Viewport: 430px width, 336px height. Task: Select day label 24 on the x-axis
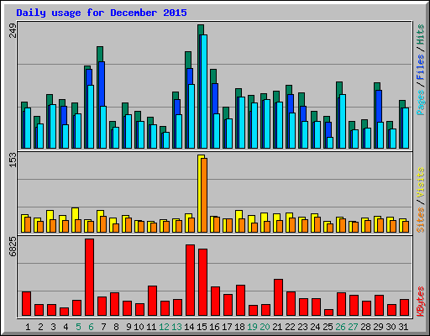click(x=315, y=327)
